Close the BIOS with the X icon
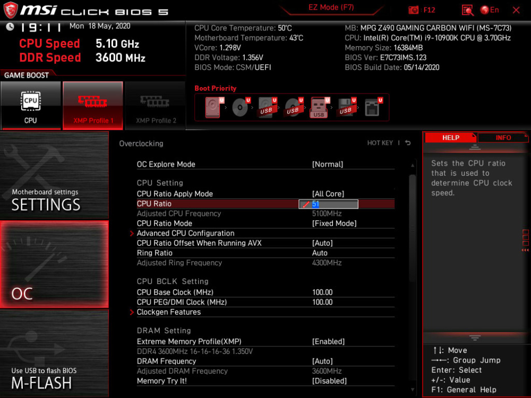Image resolution: width=531 pixels, height=398 pixels. [516, 10]
